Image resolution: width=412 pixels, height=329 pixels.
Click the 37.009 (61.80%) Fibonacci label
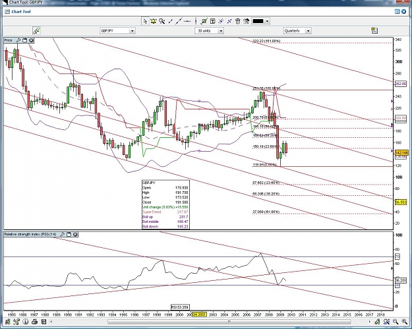coord(266,212)
